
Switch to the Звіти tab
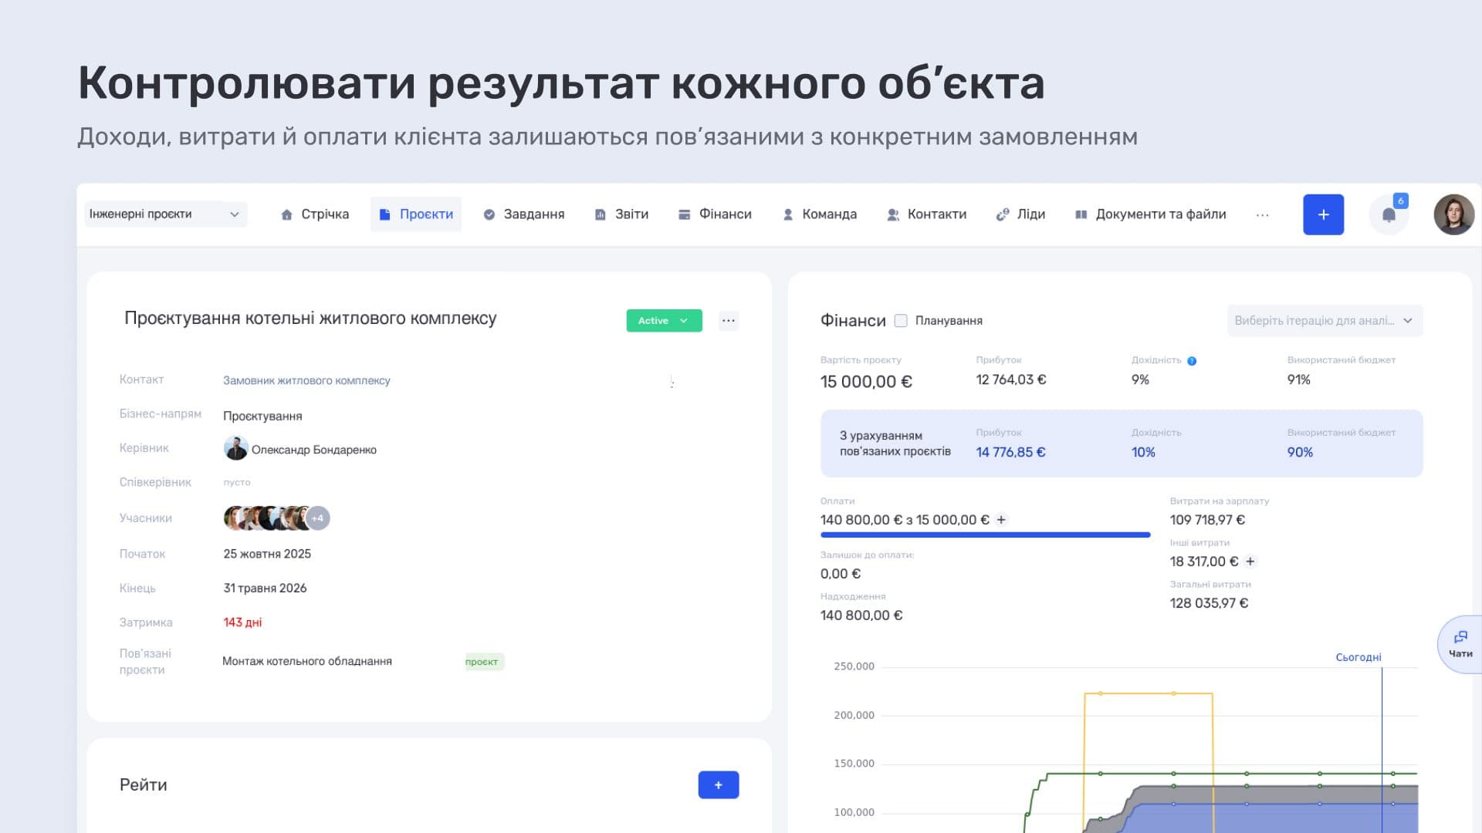pyautogui.click(x=622, y=214)
